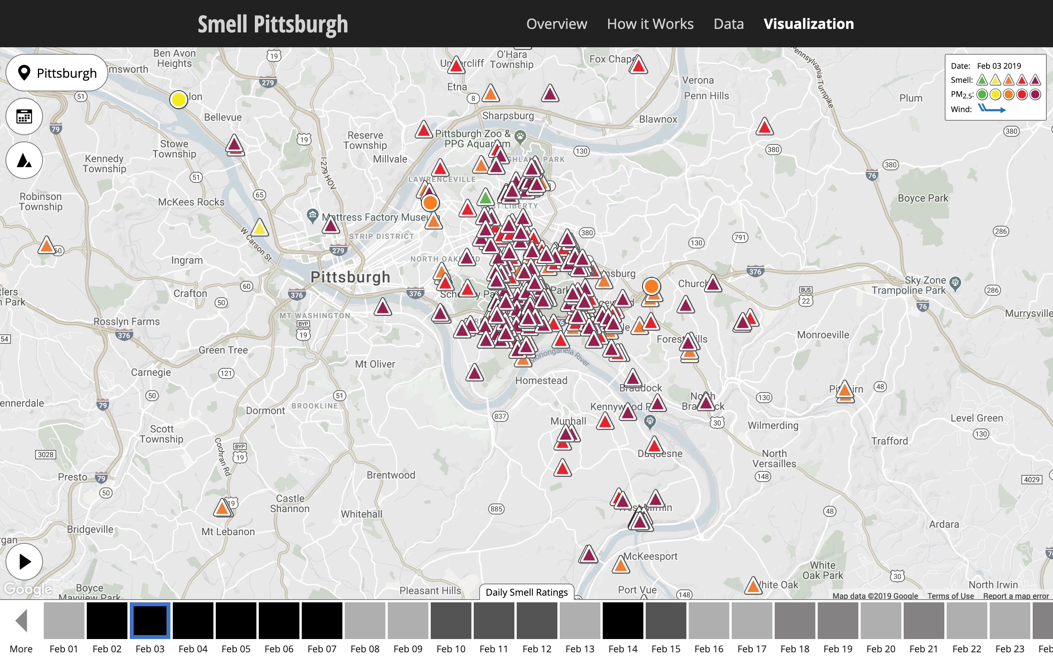Open the calendar date picker button
This screenshot has height=657, width=1053.
pyautogui.click(x=24, y=116)
